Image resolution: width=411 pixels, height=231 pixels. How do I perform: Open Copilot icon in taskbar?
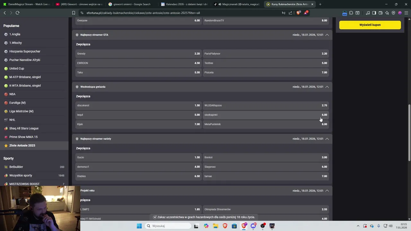point(206,226)
